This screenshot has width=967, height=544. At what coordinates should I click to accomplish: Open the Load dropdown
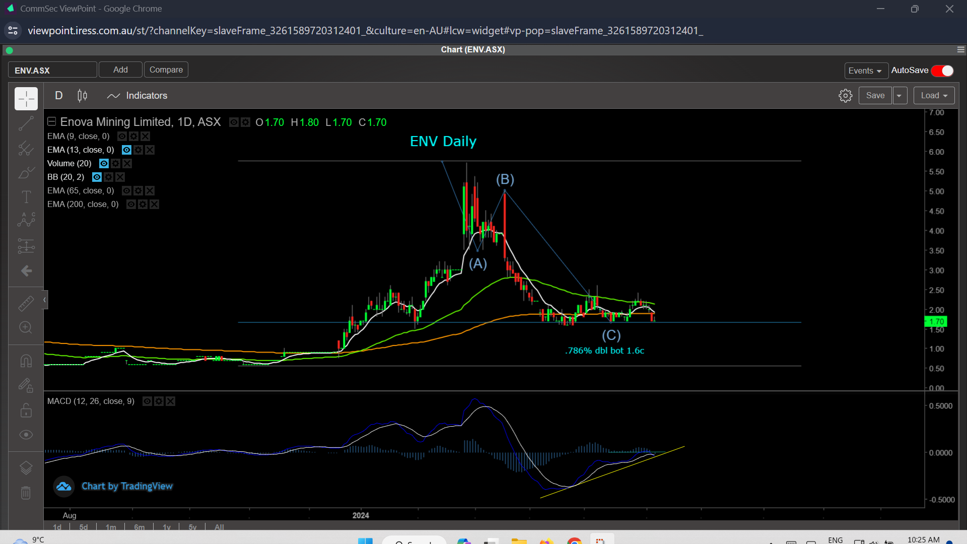pos(934,96)
